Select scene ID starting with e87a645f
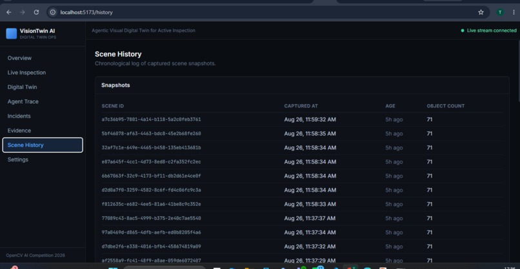This screenshot has height=269, width=520. coord(151,162)
